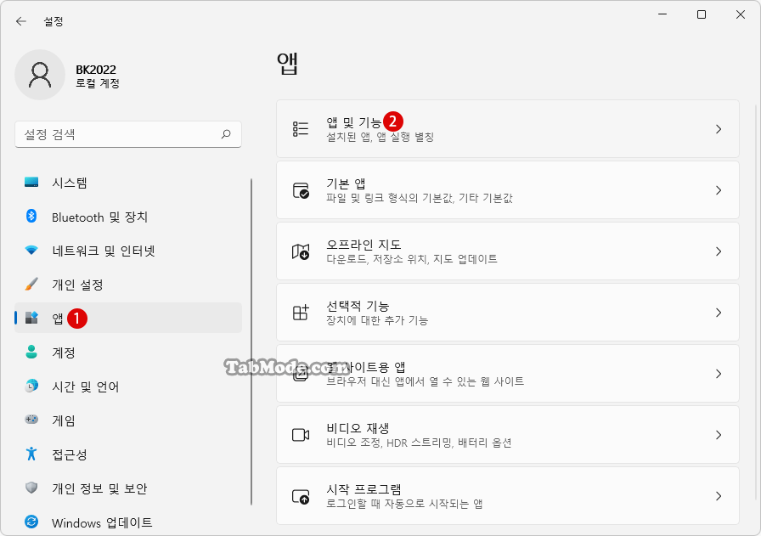Click the back arrow icon in title bar
Viewport: 761px width, 536px height.
pyautogui.click(x=21, y=21)
